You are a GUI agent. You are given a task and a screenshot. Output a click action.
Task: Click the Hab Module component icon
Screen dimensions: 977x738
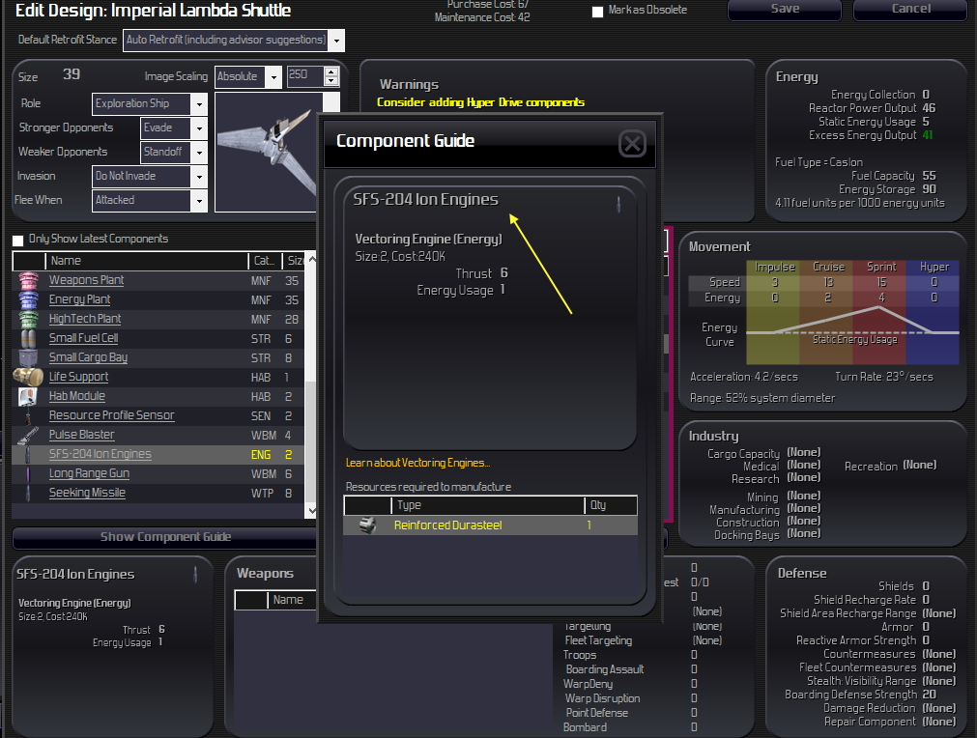coord(28,397)
